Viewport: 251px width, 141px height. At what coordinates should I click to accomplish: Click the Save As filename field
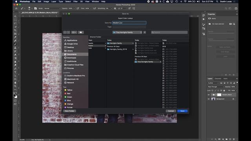(129, 23)
